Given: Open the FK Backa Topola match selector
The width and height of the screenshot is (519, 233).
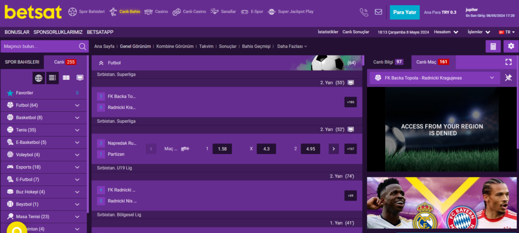Looking at the screenshot, I should (x=434, y=78).
